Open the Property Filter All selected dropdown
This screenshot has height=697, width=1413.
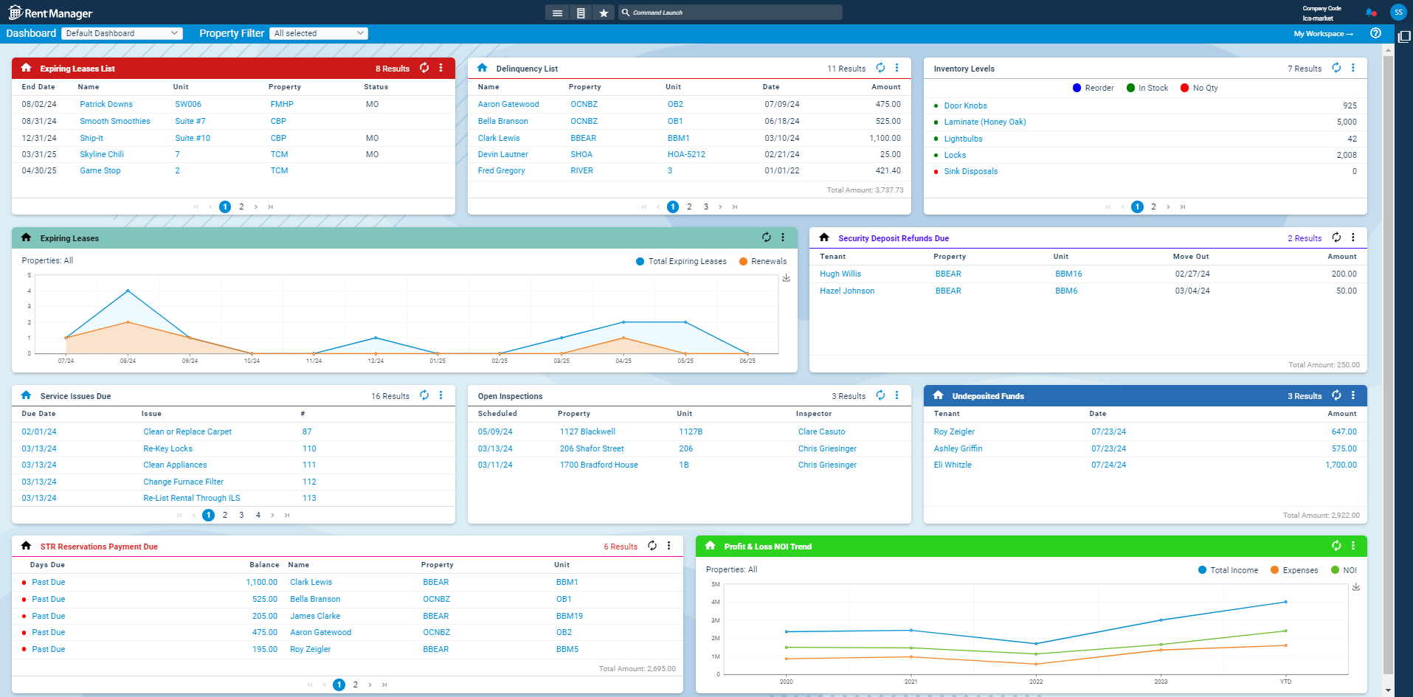tap(319, 33)
